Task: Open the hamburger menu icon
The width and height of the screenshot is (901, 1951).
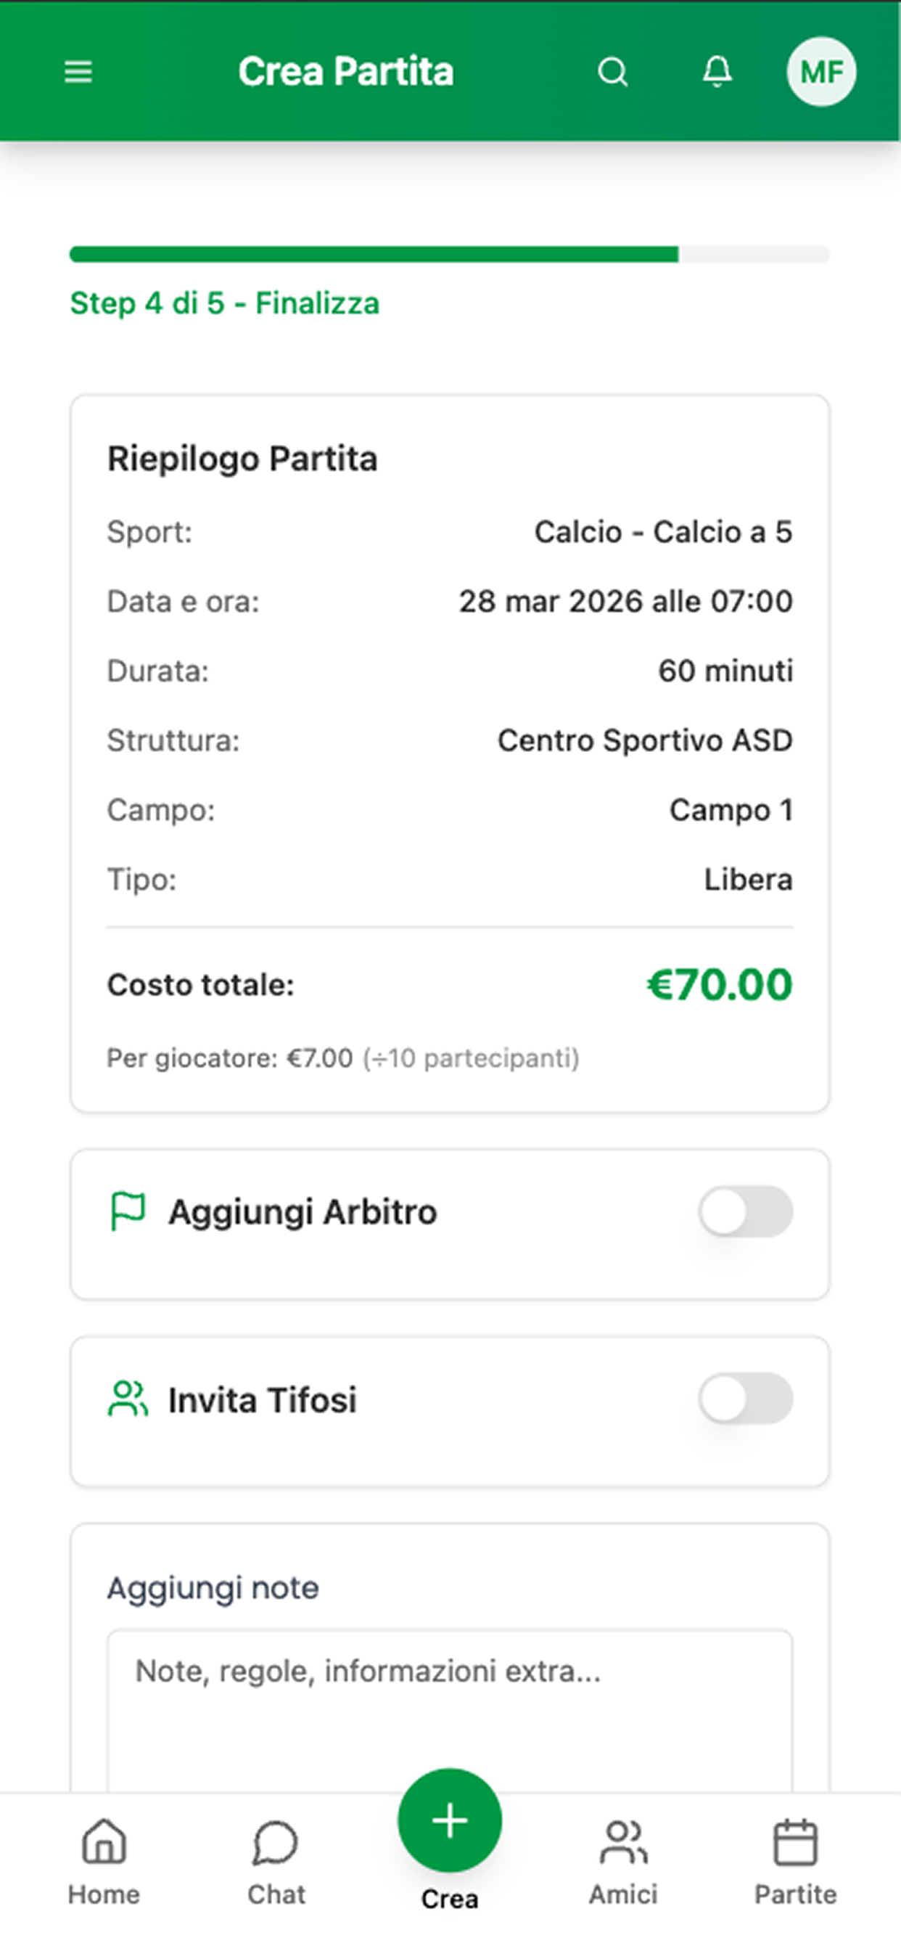Action: click(78, 72)
